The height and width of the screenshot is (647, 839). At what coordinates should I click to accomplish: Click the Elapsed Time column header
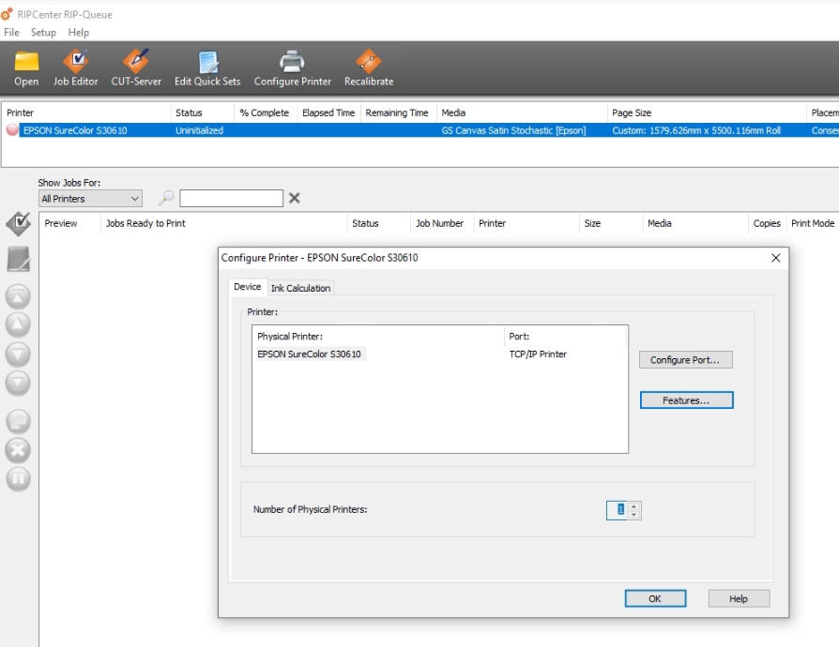[x=328, y=113]
